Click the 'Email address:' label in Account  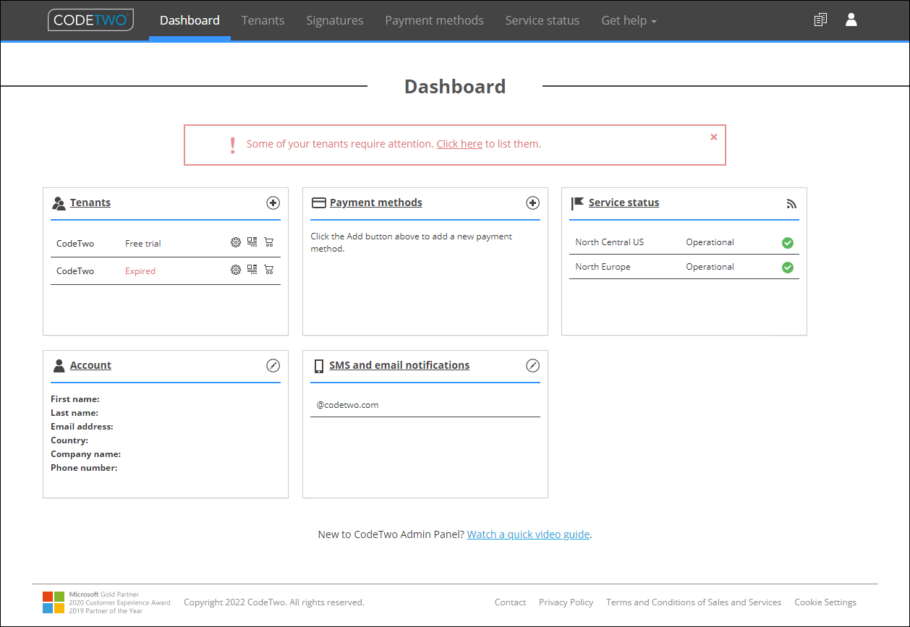tap(82, 427)
